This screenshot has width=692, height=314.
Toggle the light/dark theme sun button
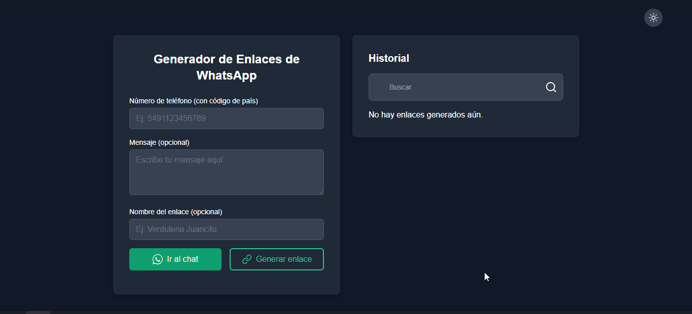click(x=653, y=18)
